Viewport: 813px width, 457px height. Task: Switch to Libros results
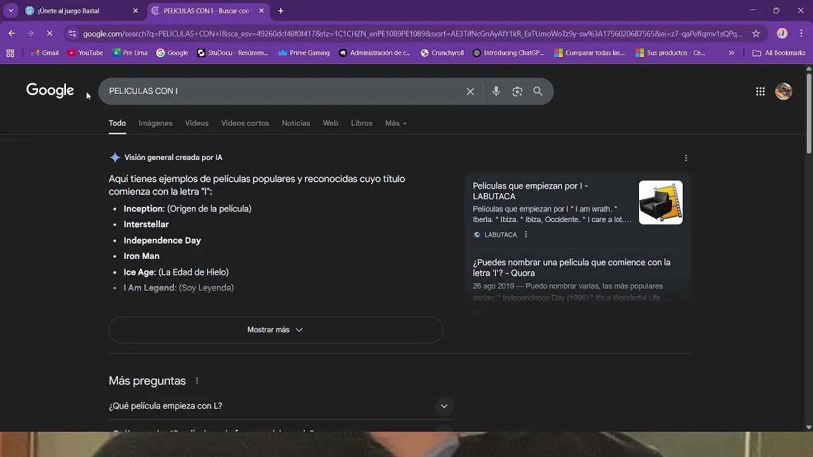tap(361, 123)
